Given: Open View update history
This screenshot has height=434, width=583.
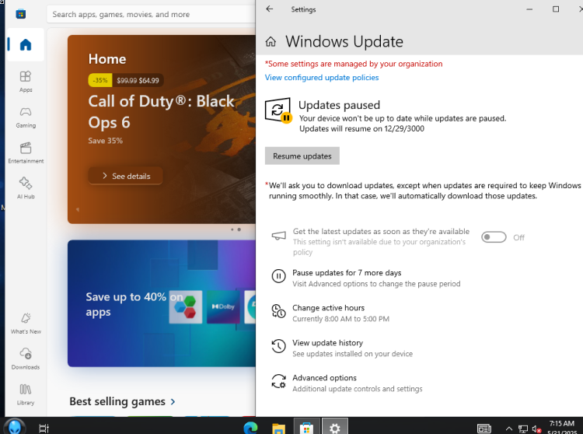Looking at the screenshot, I should tap(327, 342).
